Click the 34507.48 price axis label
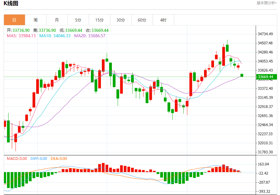Screen dimensions: 280x195 point(265,43)
